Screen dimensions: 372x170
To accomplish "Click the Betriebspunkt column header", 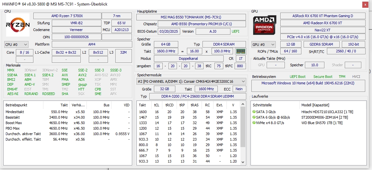I will click(x=23, y=105).
